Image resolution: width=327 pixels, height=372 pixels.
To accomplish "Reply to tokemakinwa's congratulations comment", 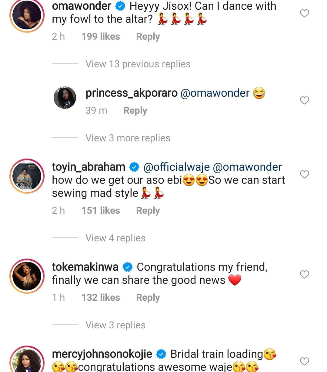I will click(148, 297).
